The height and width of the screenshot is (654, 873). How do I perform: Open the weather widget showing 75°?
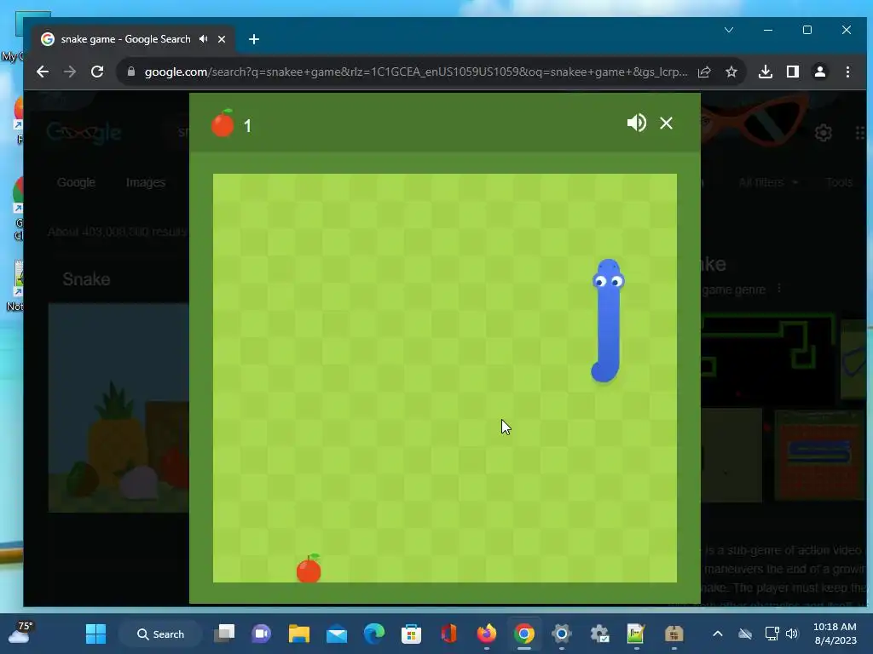click(20, 633)
